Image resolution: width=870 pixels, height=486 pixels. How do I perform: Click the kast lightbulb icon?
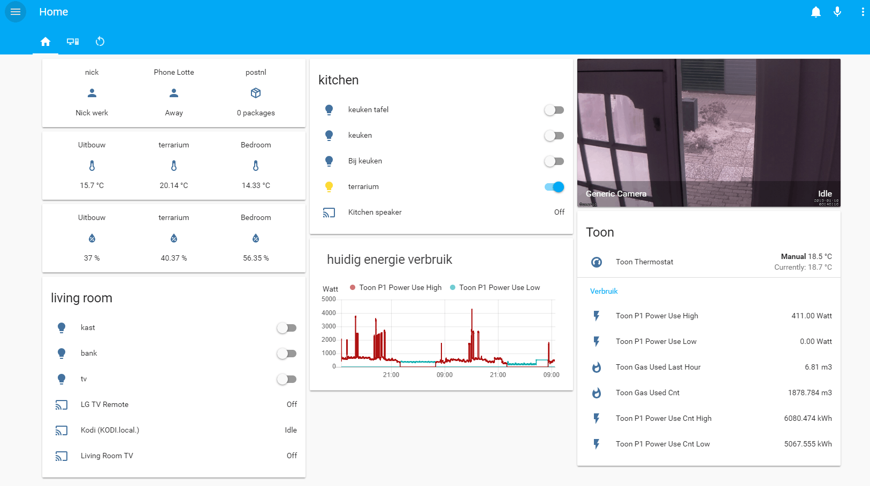[62, 328]
